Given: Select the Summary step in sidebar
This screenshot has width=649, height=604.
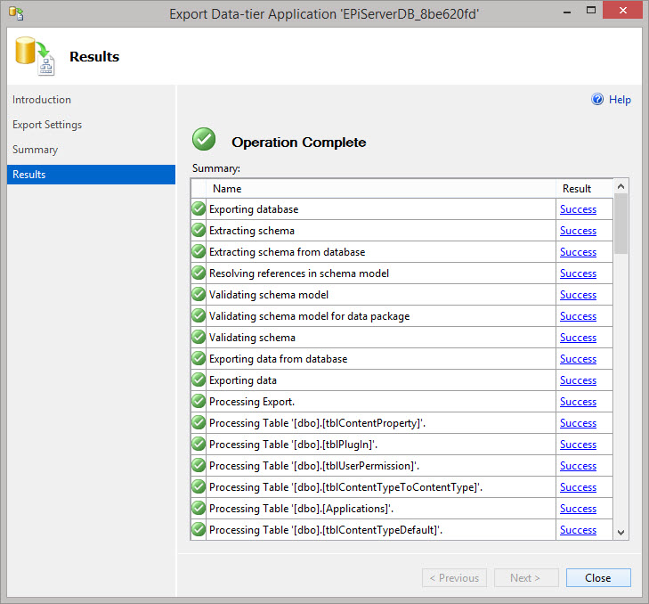Looking at the screenshot, I should point(36,150).
